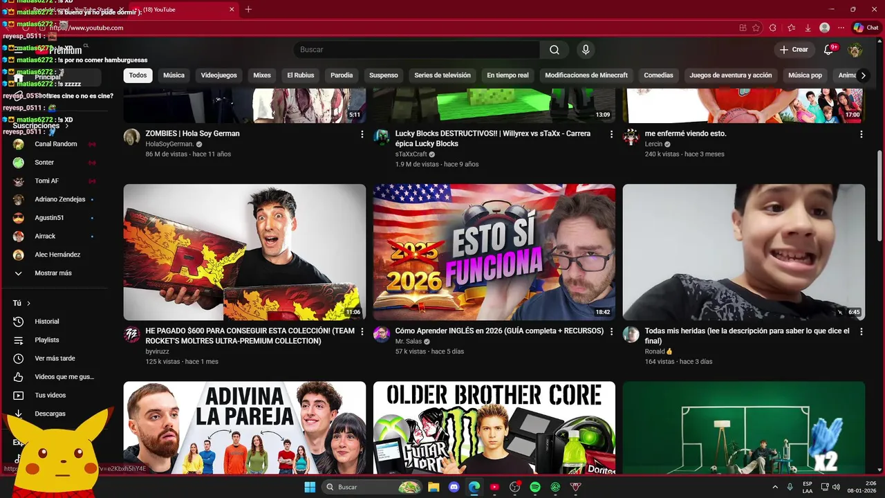Open sTaXxCraft channel avatar
Screen dimensions: 885x498
382,137
